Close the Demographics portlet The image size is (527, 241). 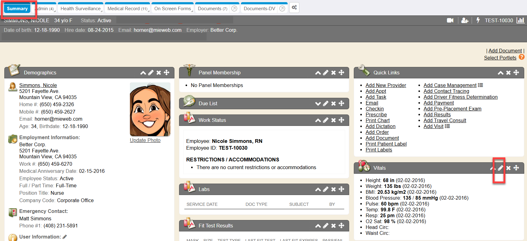(159, 73)
